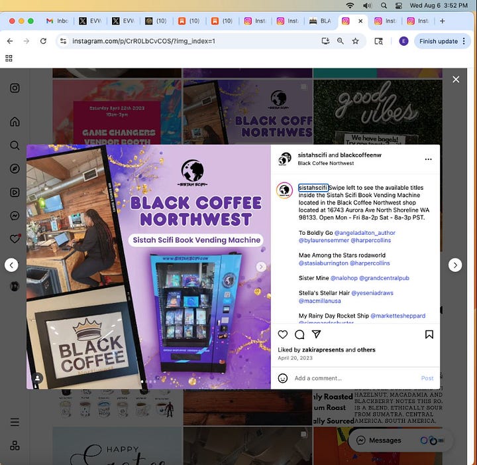Click the comment bubble icon
477x465 pixels.
pos(299,334)
